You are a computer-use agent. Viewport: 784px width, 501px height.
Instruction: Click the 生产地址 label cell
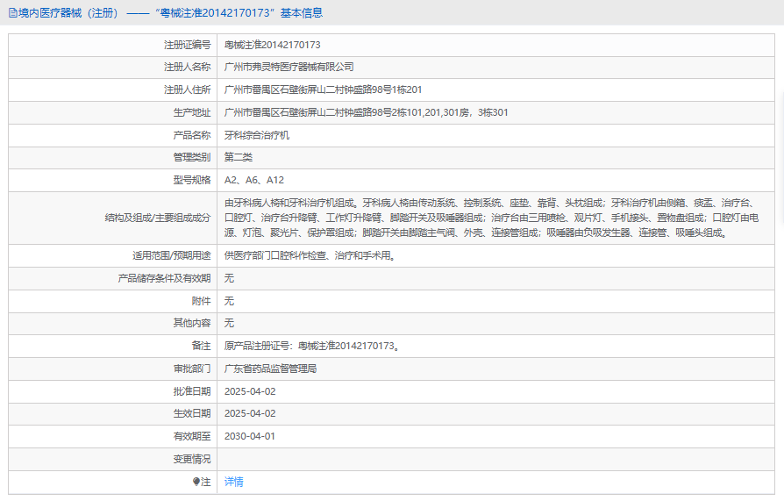(113, 112)
